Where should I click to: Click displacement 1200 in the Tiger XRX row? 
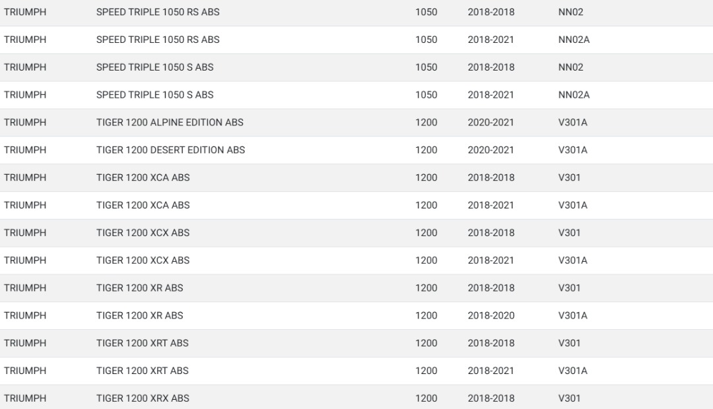[426, 398]
